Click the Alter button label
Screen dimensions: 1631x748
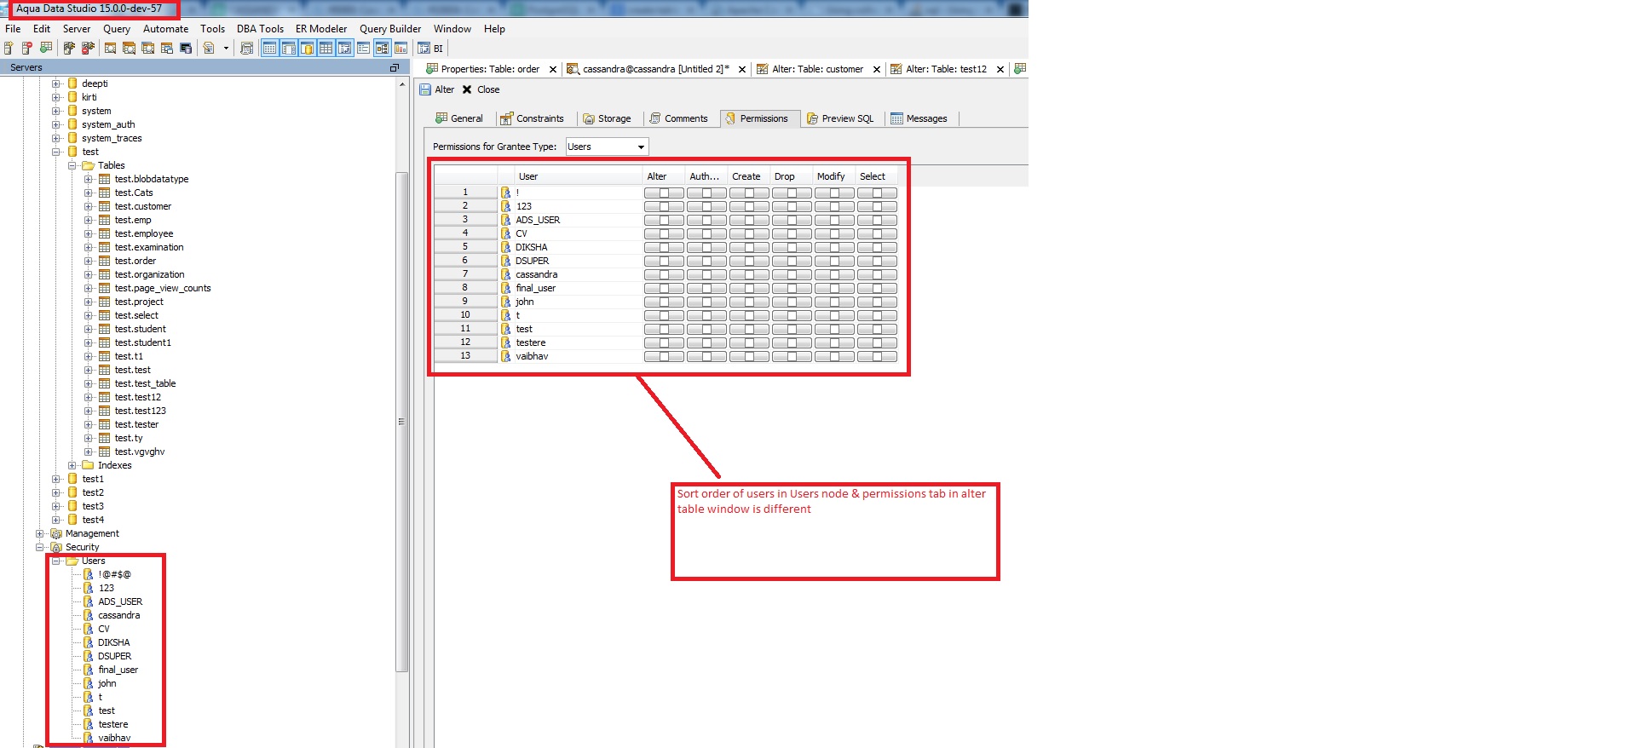445,89
